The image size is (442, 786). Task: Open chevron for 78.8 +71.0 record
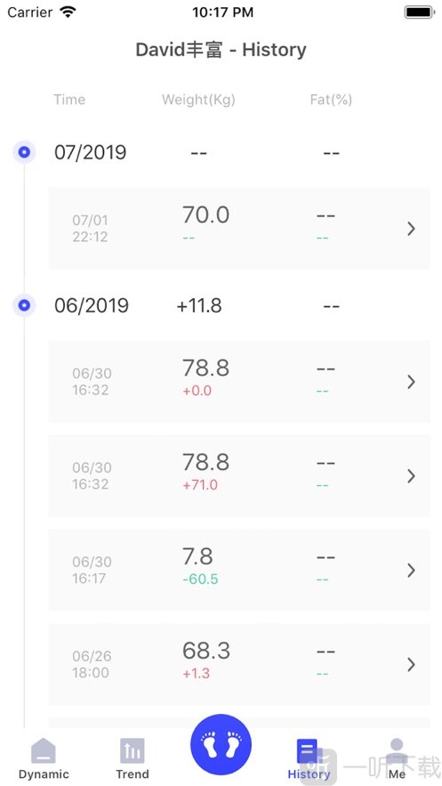(411, 476)
